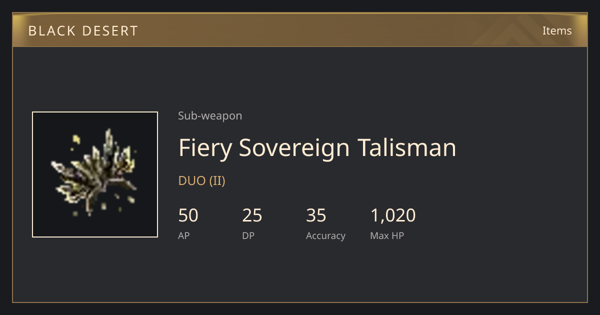Click the 50 AP value
Viewport: 600px width, 315px height.
coord(188,215)
